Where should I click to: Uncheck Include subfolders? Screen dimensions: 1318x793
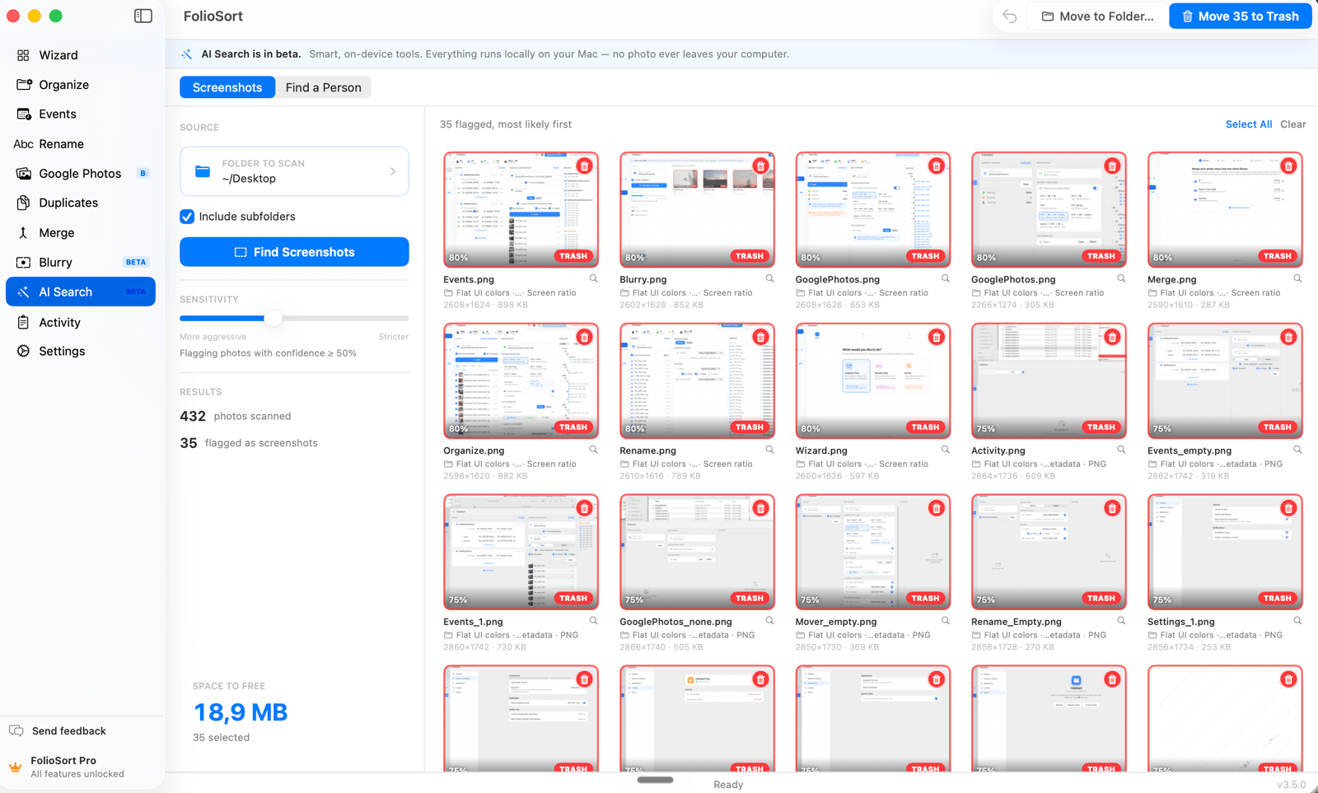(x=187, y=217)
